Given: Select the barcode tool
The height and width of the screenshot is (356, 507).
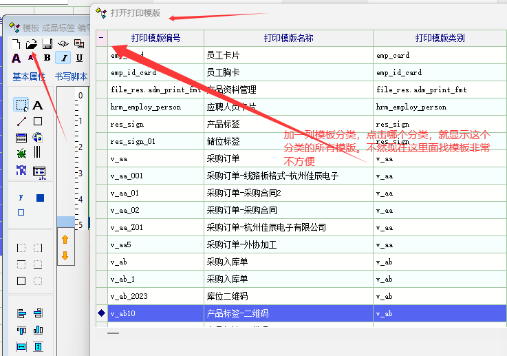Looking at the screenshot, I should click(x=38, y=152).
